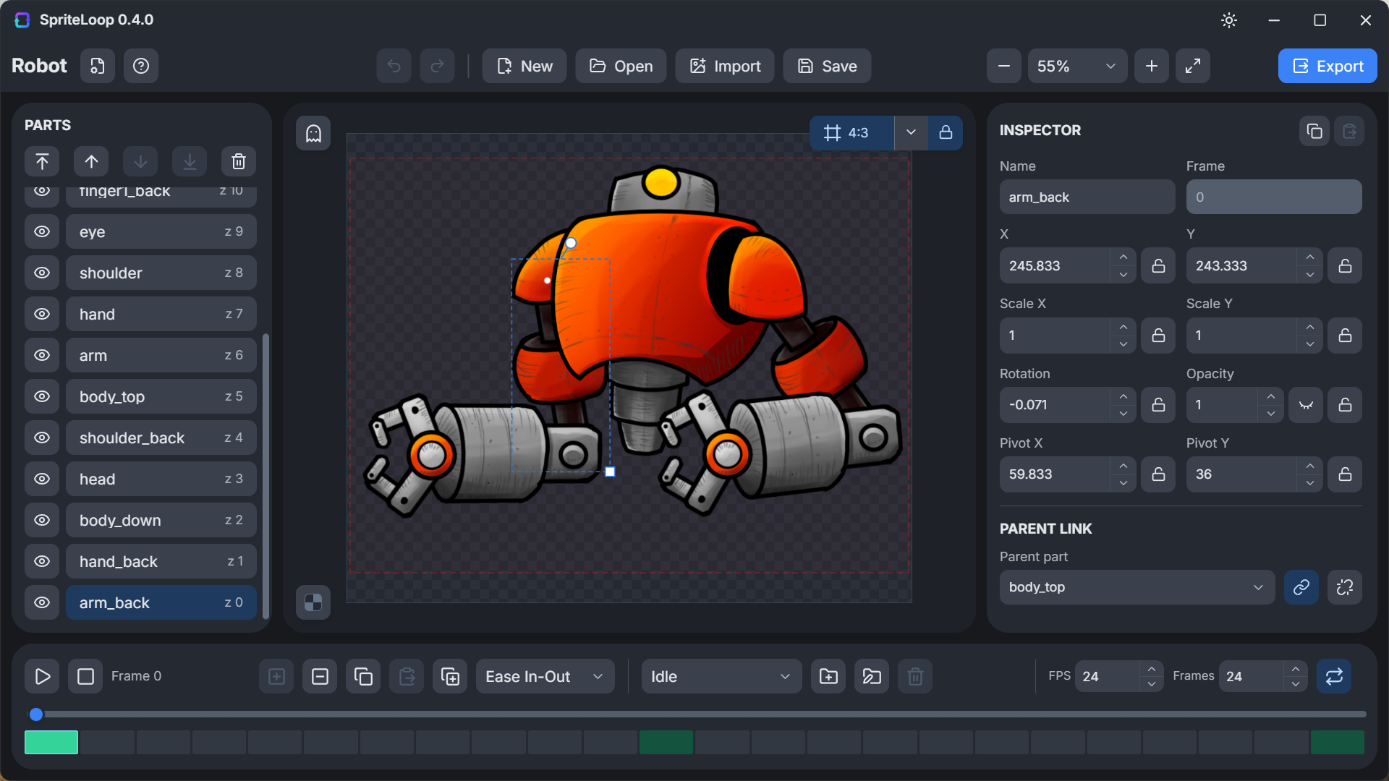Screen dimensions: 1389x781
Task: Select the hand_back part
Action: [x=161, y=561]
